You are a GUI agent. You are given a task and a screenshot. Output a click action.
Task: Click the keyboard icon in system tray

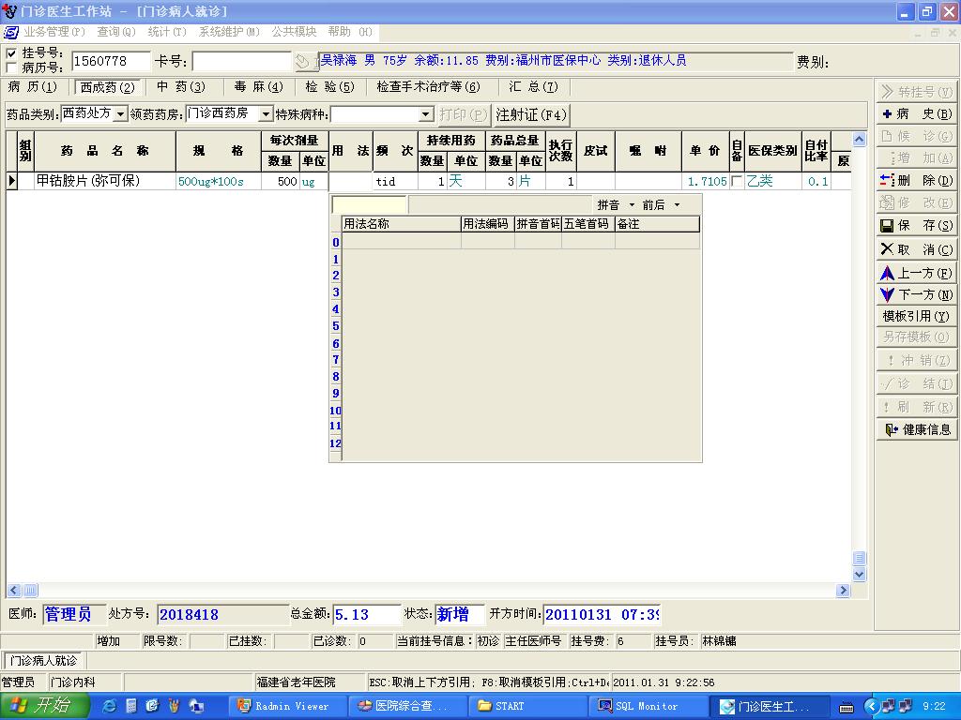847,707
